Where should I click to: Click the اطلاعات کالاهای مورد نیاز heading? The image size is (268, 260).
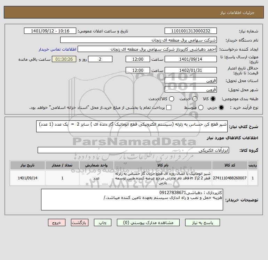coord(232,138)
